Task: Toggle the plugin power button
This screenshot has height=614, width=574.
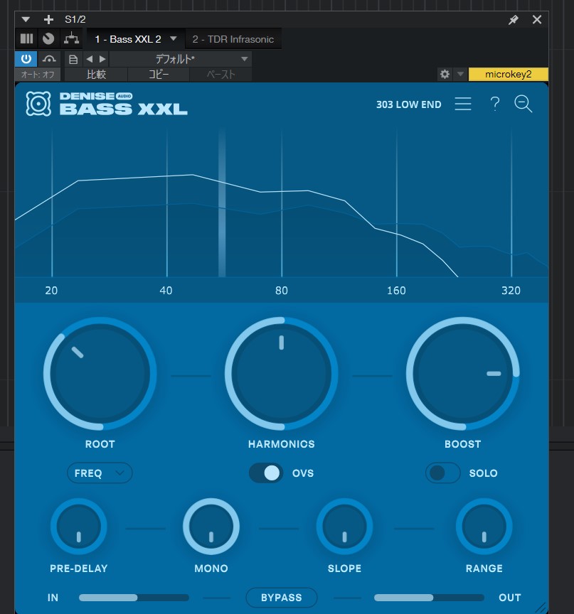Action: [26, 59]
